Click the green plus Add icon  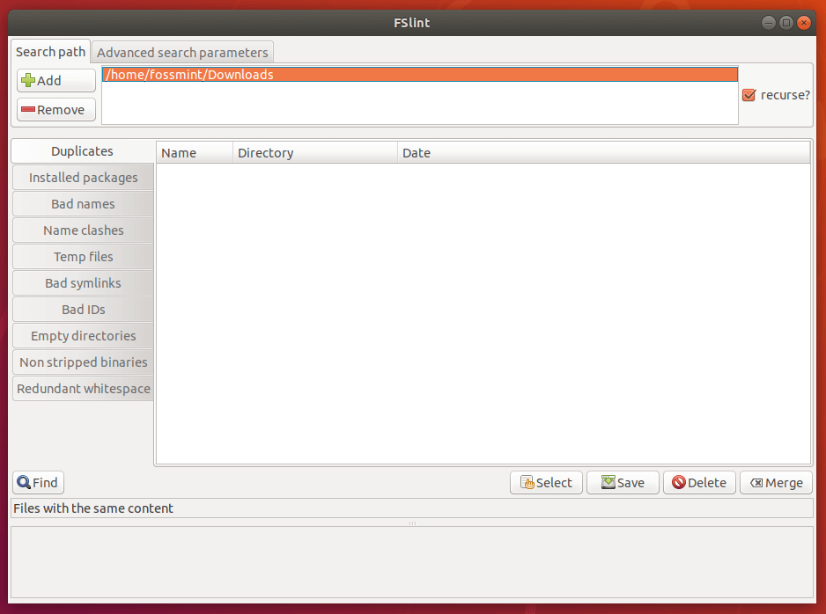[28, 80]
